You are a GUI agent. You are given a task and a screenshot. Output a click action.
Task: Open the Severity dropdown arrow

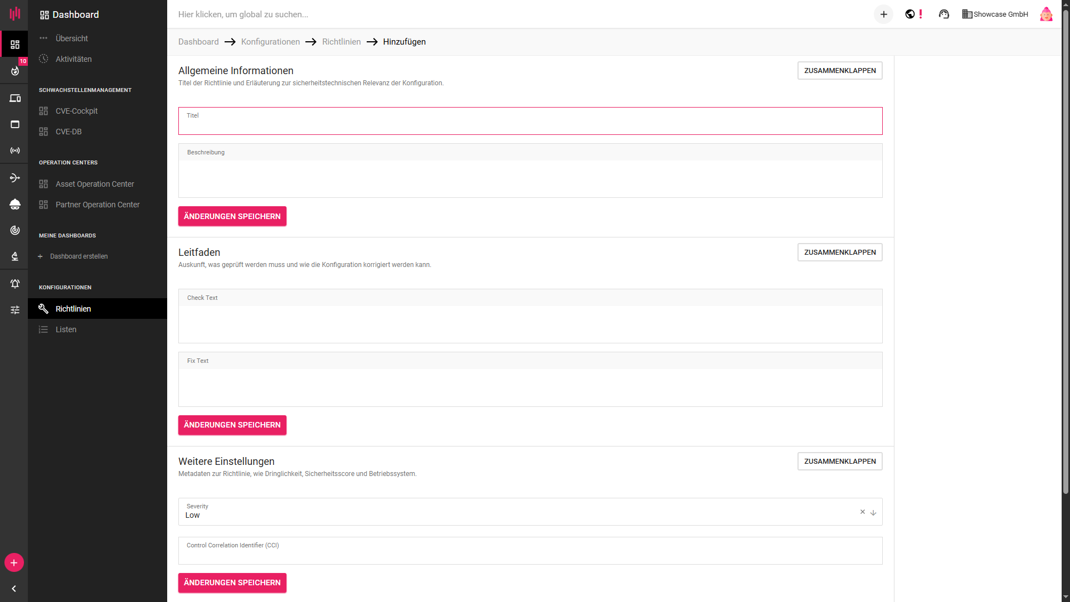(x=873, y=513)
